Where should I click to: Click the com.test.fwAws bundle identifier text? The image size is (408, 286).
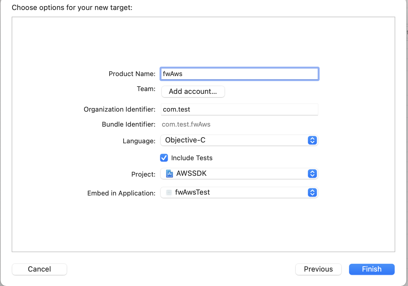click(x=186, y=124)
